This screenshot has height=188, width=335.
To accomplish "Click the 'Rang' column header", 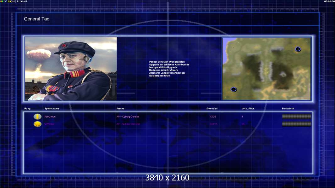I will 27,109.
